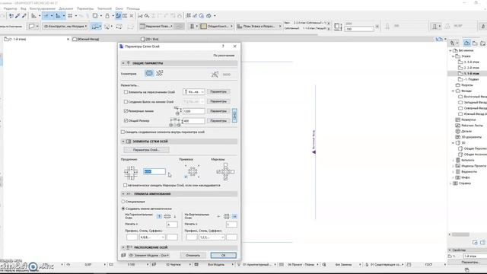Click Параметры Осей... button
The height and width of the screenshot is (274, 487).
click(146, 150)
